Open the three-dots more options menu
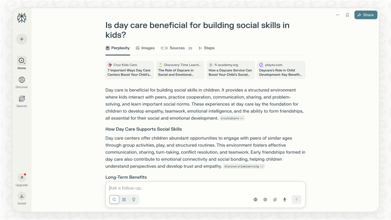 (x=337, y=15)
